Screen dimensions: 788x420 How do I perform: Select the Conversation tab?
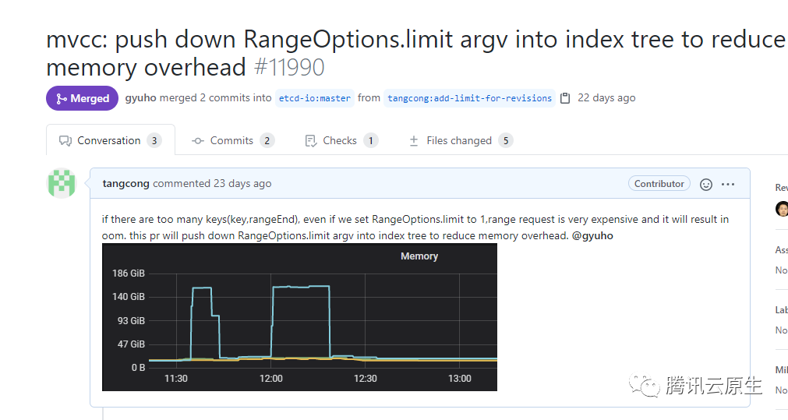[x=109, y=141]
